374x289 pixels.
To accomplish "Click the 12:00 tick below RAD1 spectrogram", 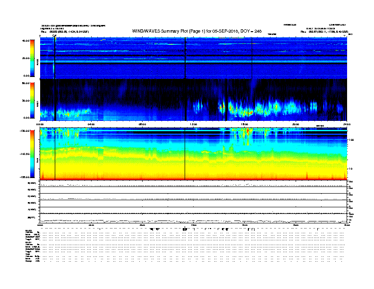I will point(194,124).
